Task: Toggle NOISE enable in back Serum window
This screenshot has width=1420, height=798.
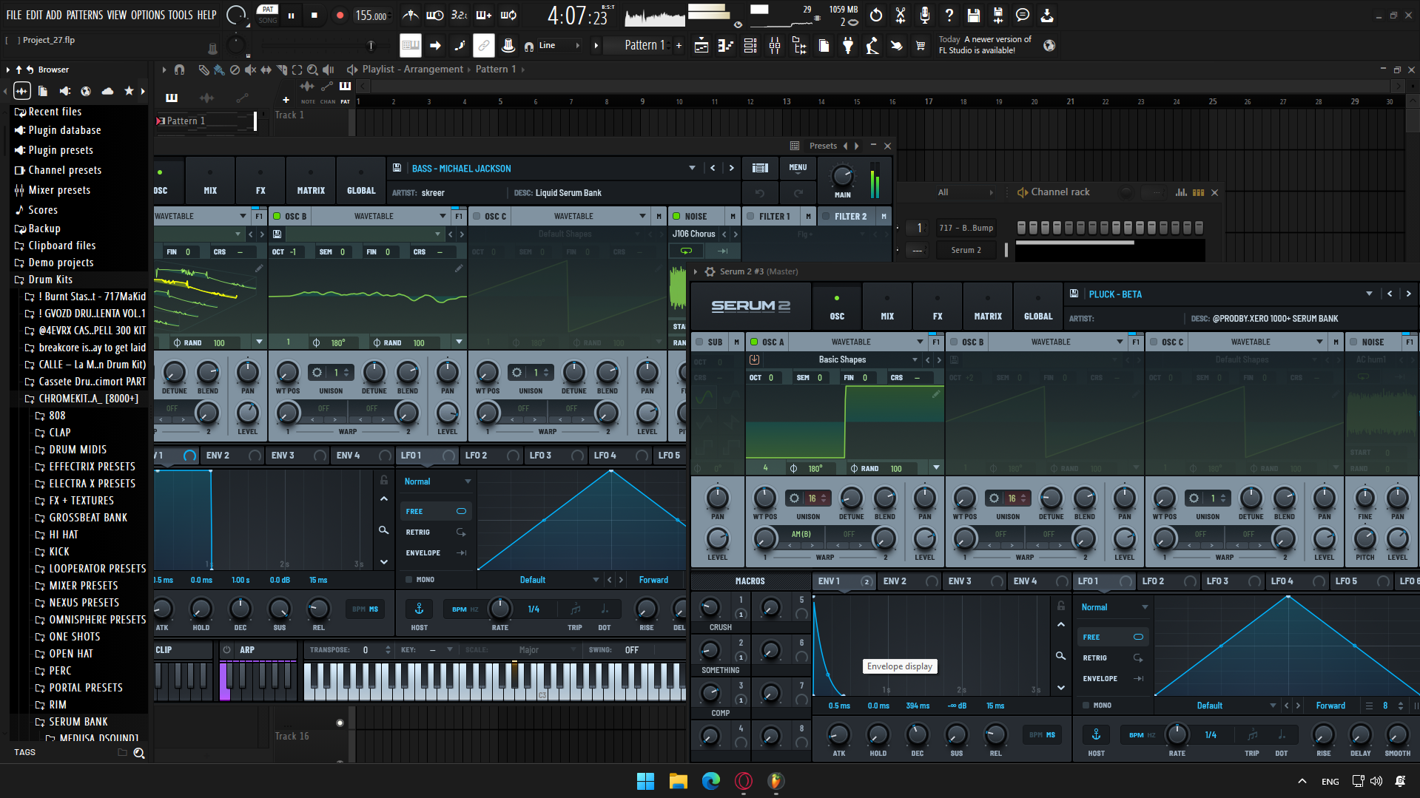Action: click(676, 216)
